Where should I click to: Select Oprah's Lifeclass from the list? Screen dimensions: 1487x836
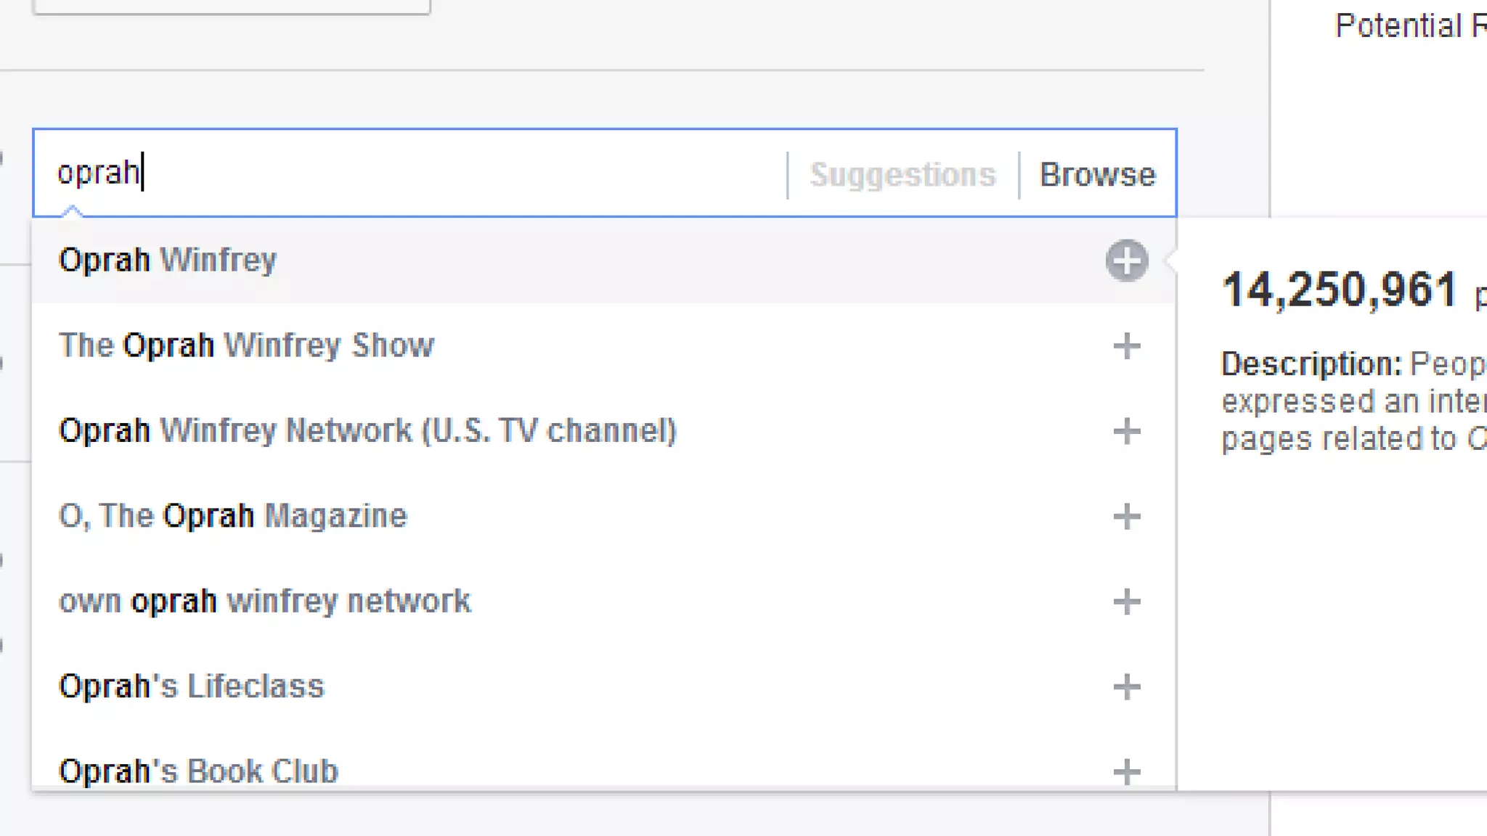pos(191,687)
